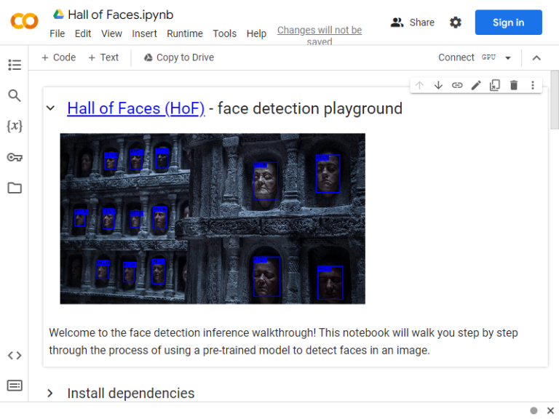Click the Welcome to the face detection paragraph
This screenshot has width=559, height=419.
tap(283, 341)
